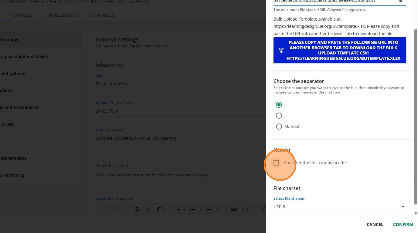Screen dimensions: 418x233
Task: Check 'Consider the first row as header'
Action: point(276,163)
